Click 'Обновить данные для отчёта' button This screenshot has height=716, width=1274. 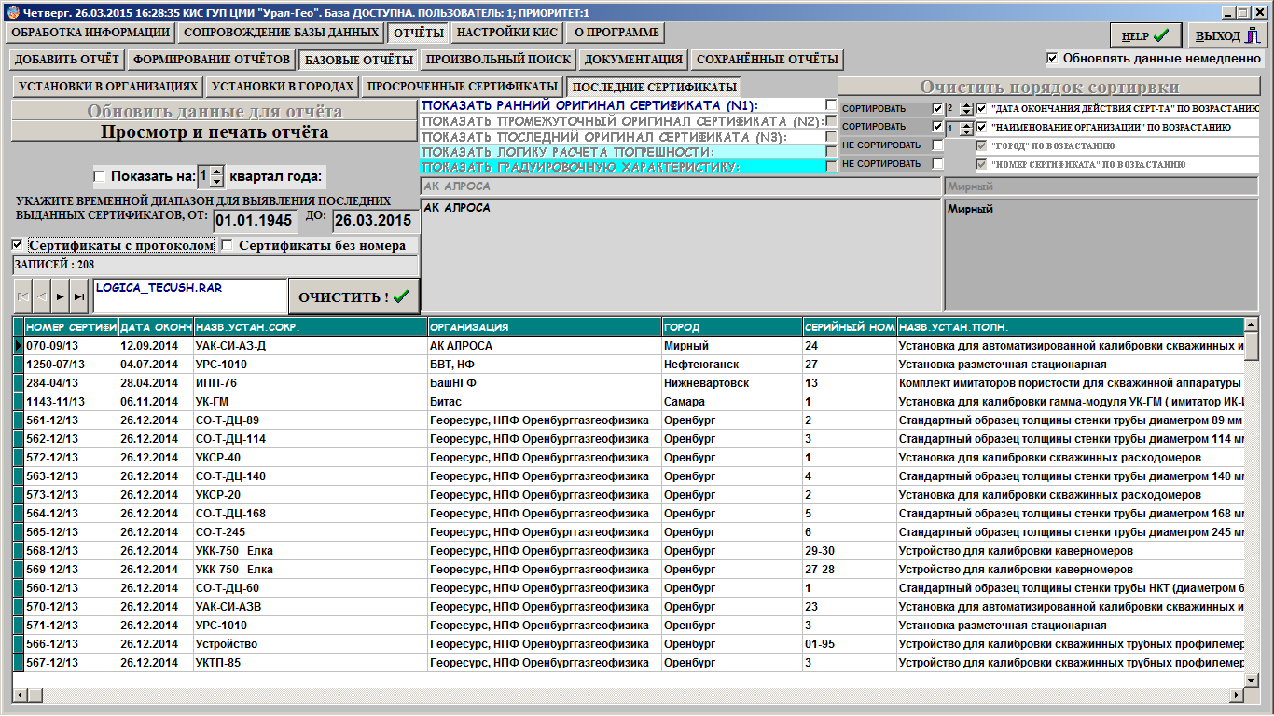tap(215, 111)
